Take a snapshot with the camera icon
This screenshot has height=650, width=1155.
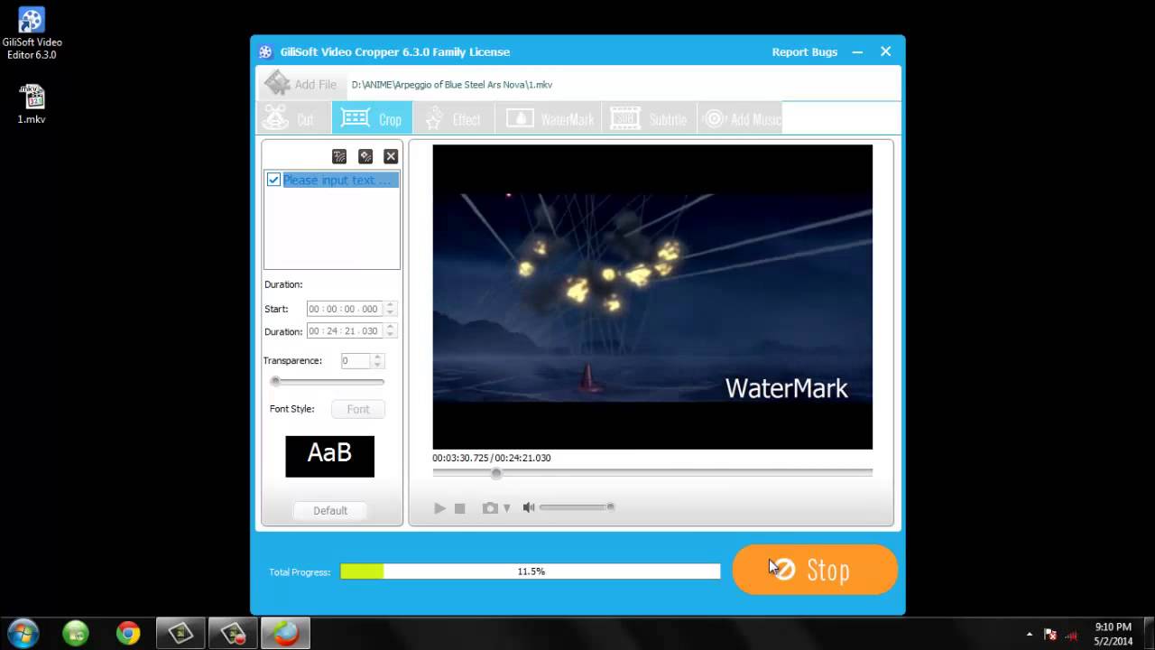click(x=490, y=508)
